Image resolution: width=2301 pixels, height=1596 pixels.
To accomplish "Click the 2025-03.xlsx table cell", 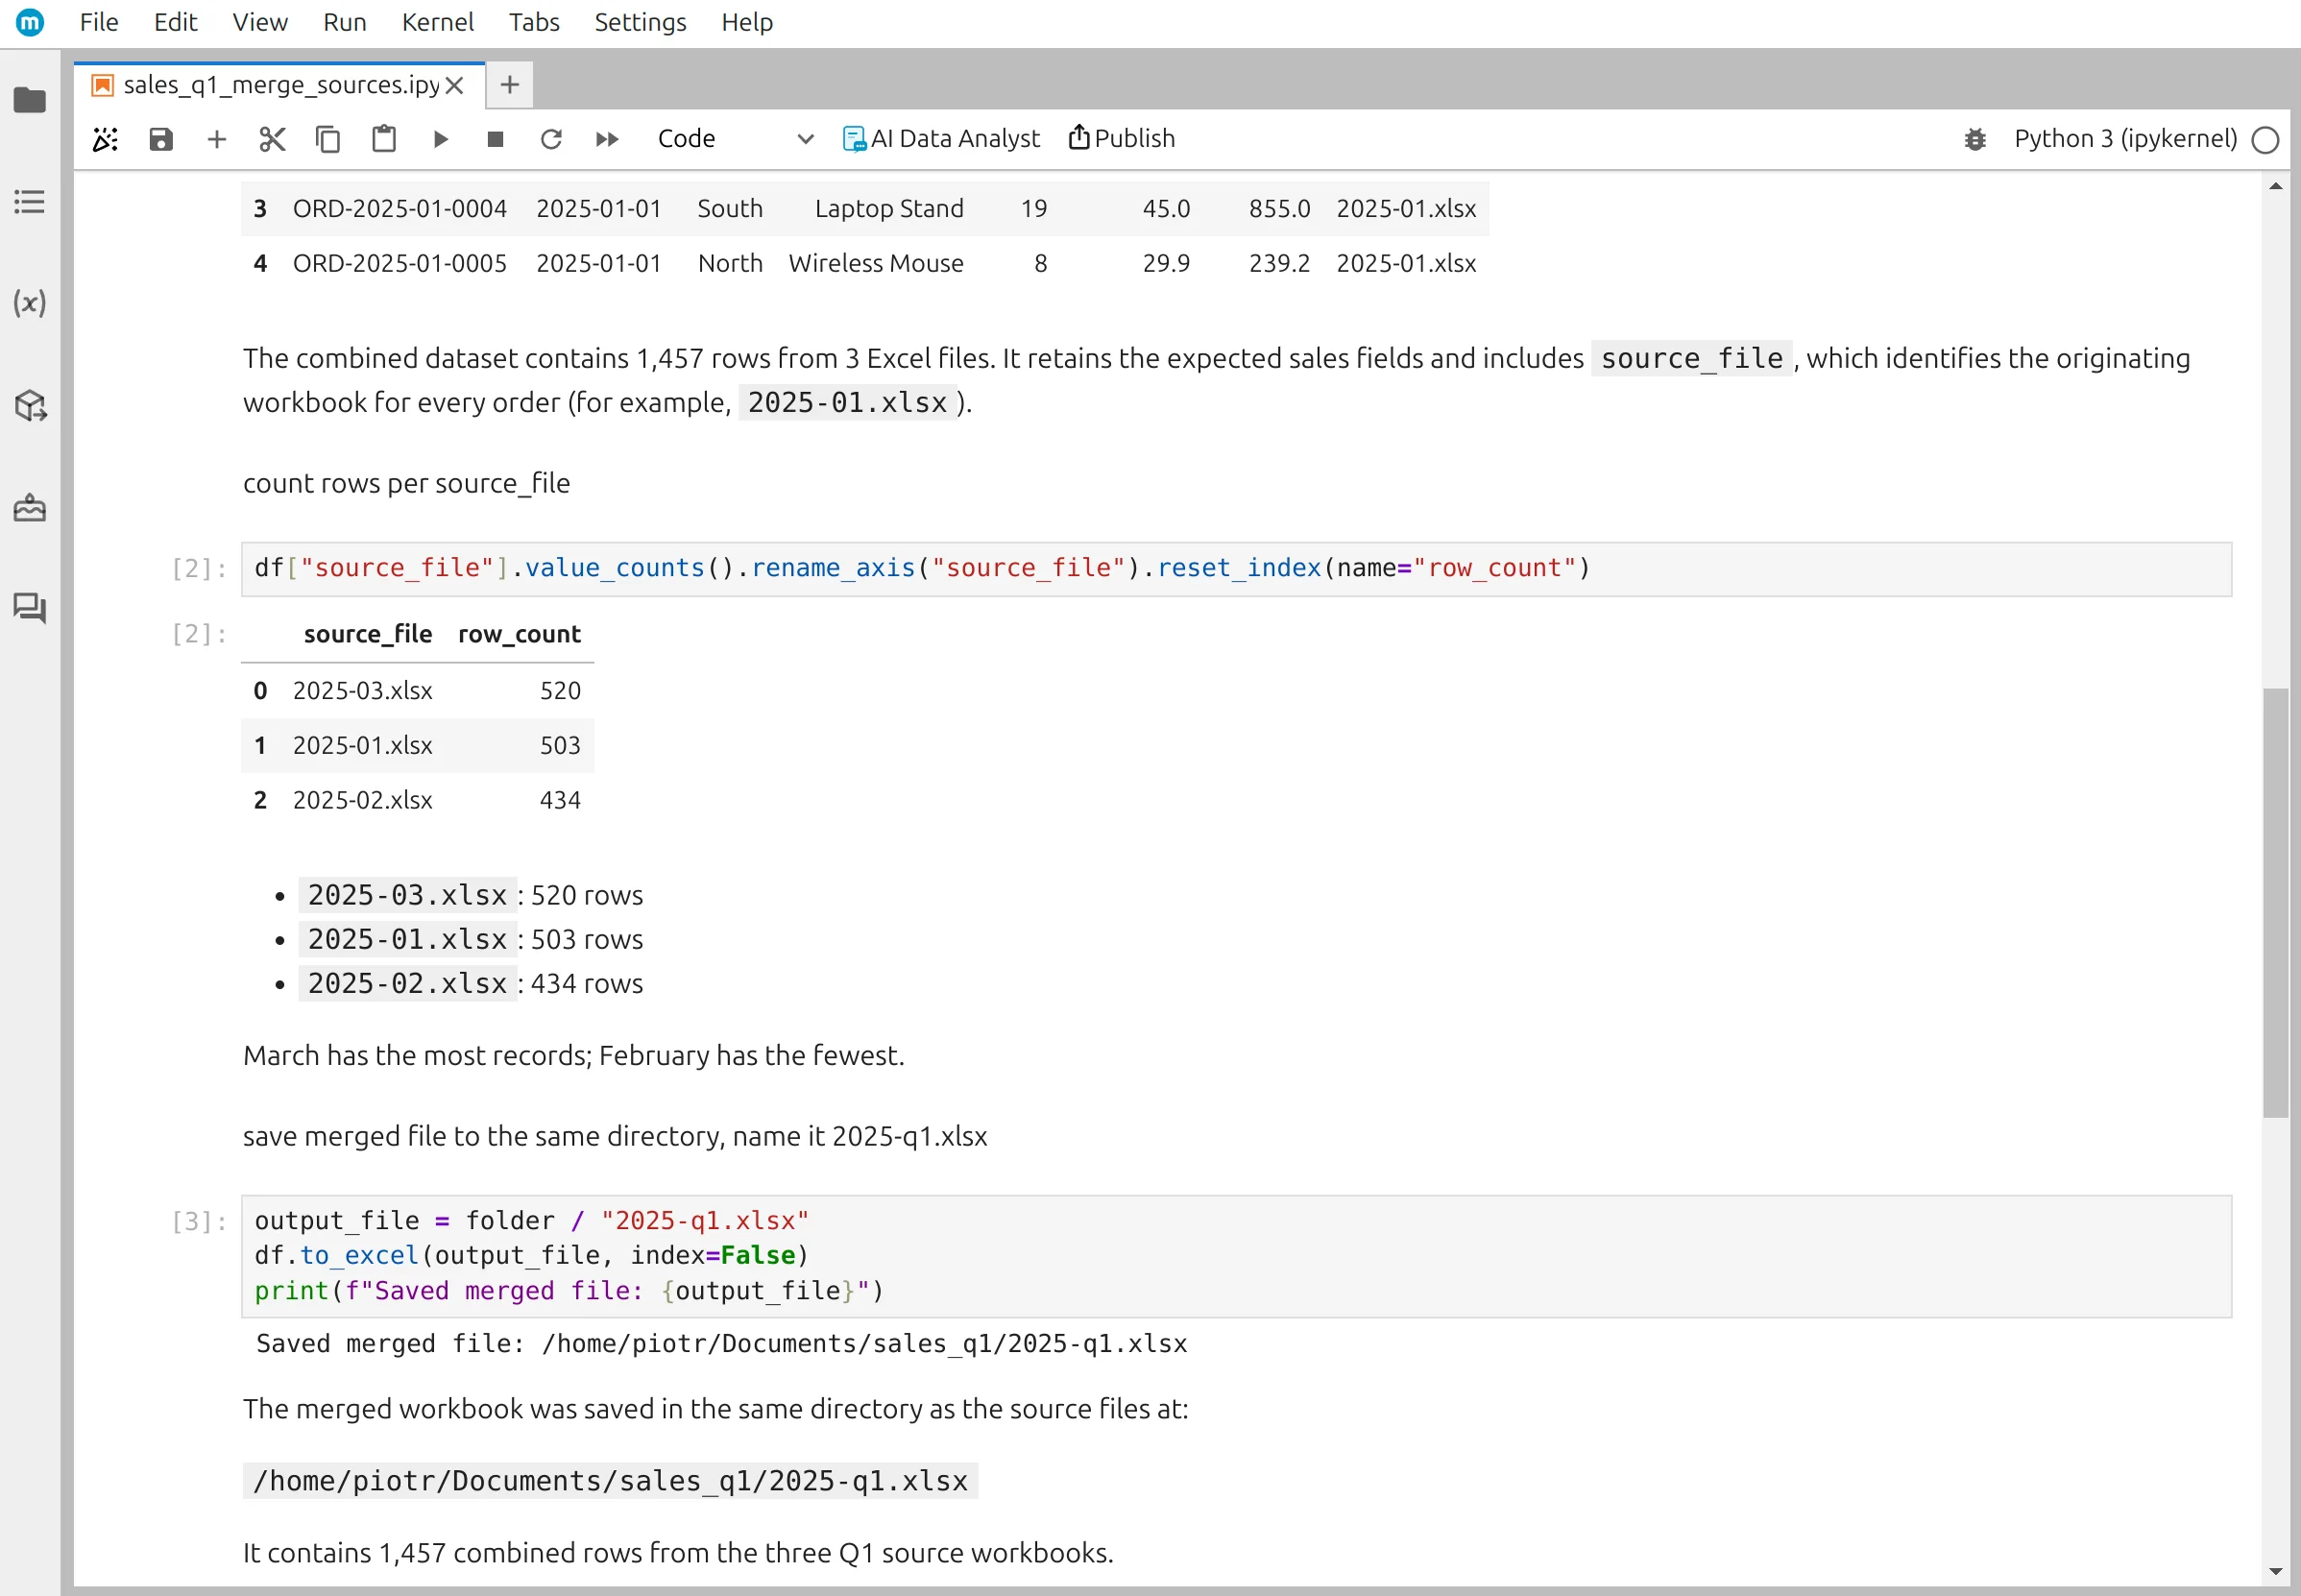I will tap(363, 690).
